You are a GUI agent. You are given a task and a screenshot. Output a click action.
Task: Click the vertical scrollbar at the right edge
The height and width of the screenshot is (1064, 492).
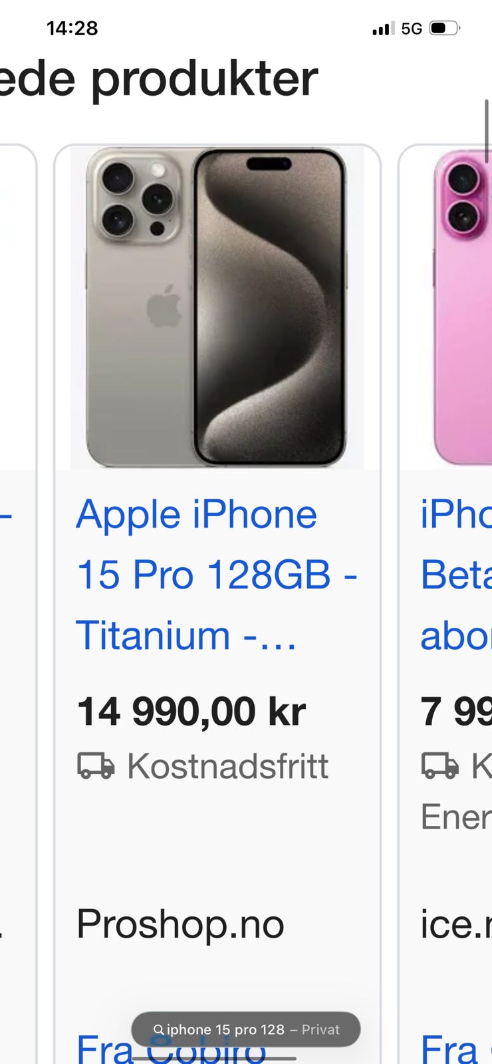click(487, 131)
